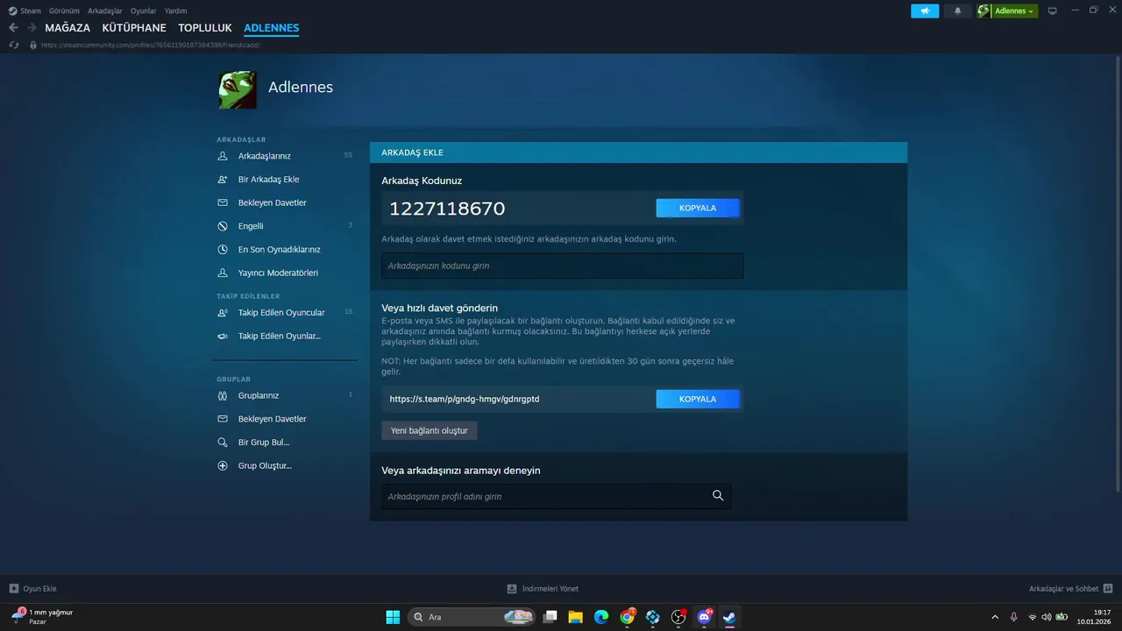Click the icon beside Takip Edilen Oyuncular

pyautogui.click(x=223, y=313)
